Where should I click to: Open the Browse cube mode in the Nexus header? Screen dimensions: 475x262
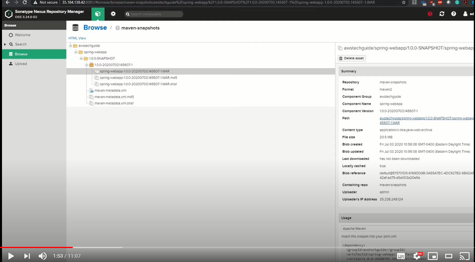pos(98,14)
